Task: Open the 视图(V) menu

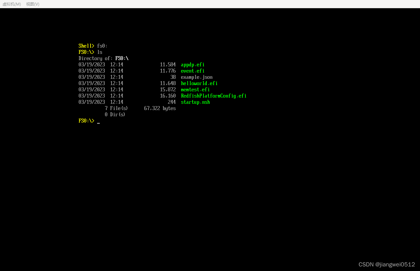Action: (32, 4)
